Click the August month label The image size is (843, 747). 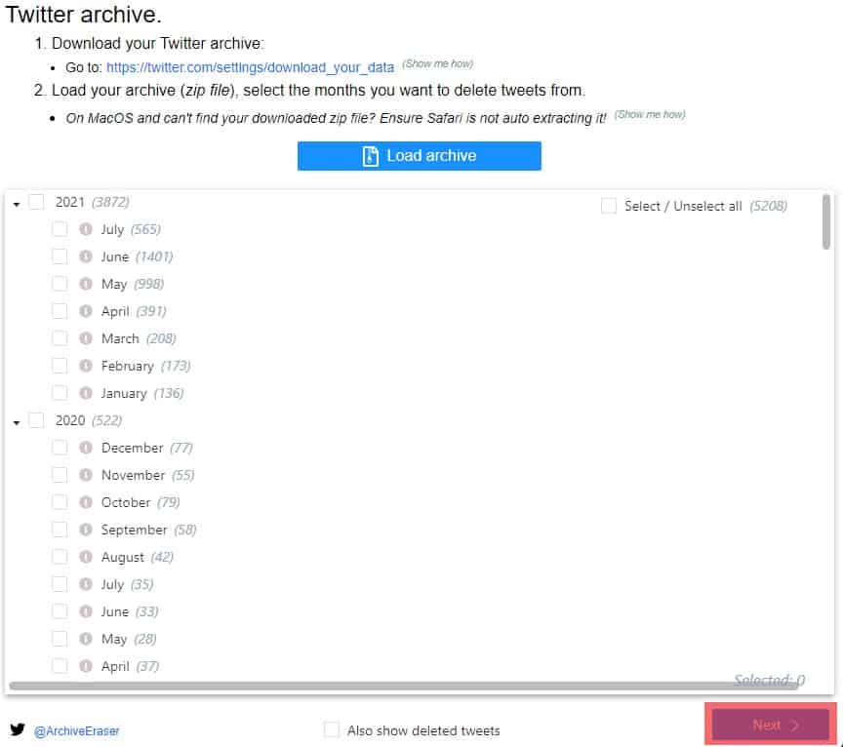pos(123,557)
